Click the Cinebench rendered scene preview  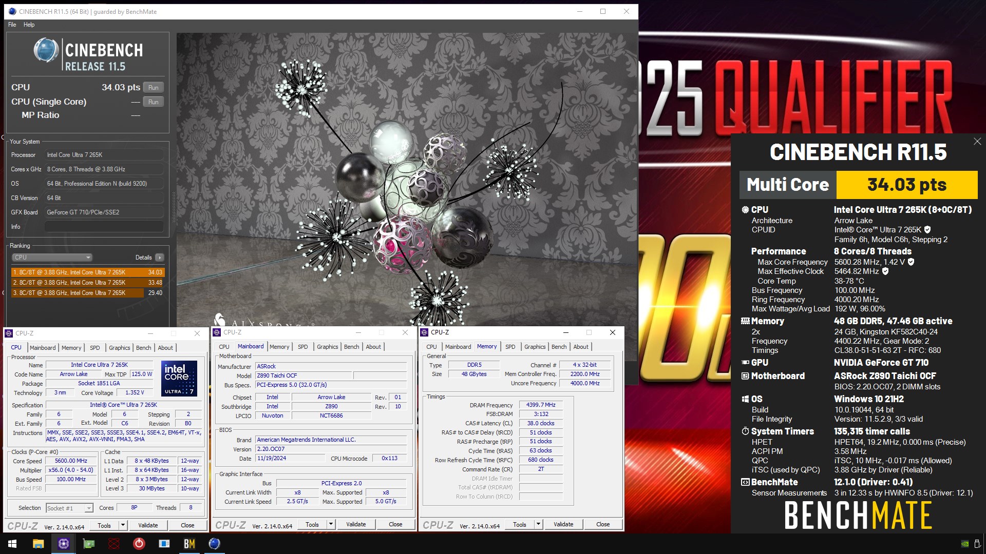tap(407, 180)
